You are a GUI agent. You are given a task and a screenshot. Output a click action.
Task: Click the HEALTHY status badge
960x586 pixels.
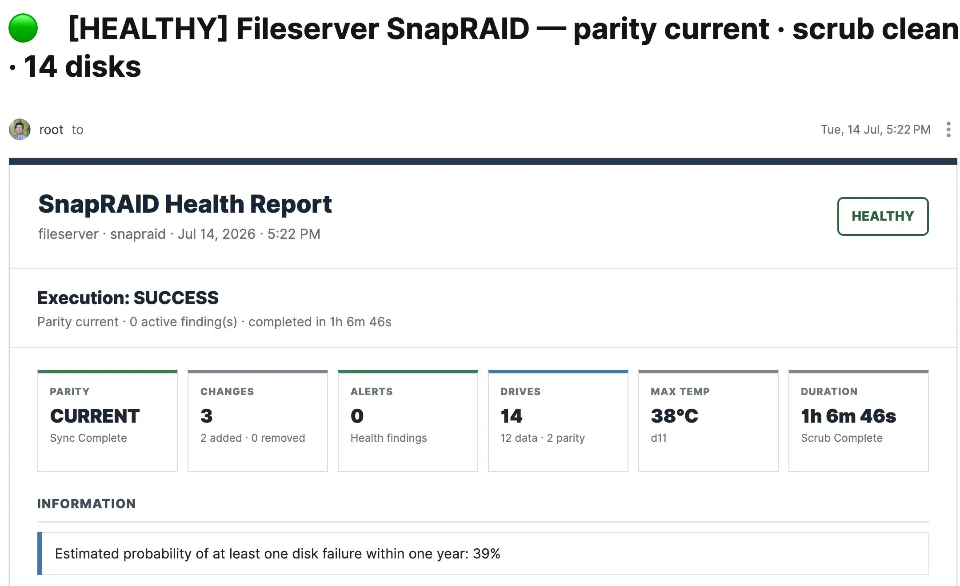(x=883, y=216)
